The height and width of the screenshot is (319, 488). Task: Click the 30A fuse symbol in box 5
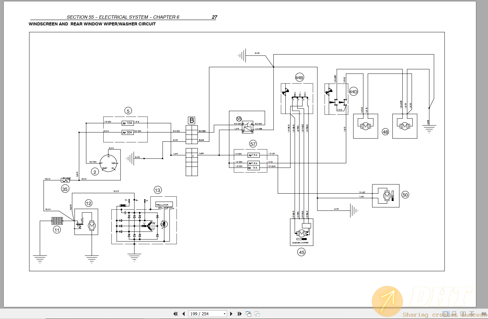click(x=127, y=132)
